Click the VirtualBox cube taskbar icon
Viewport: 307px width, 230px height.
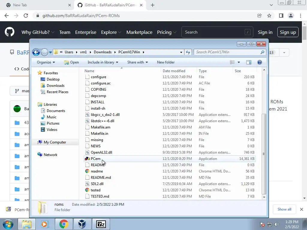click(x=82, y=224)
